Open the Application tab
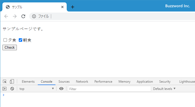 [145, 82]
